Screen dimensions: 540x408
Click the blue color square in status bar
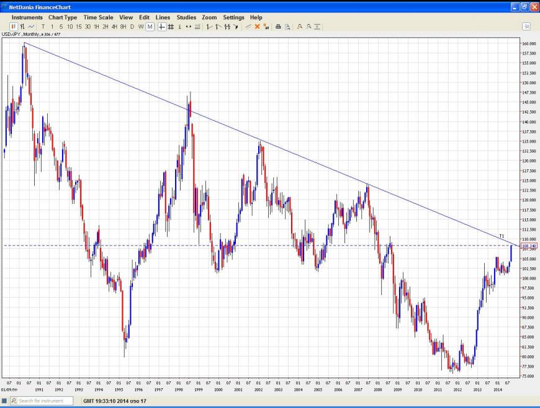pyautogui.click(x=4, y=401)
